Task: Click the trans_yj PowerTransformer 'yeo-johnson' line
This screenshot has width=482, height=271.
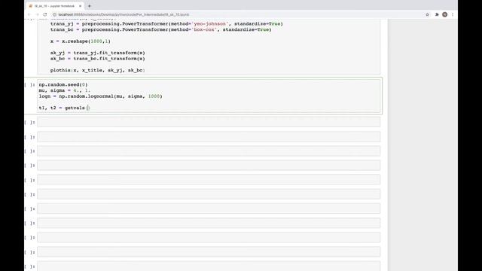Action: [x=166, y=23]
